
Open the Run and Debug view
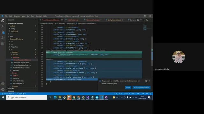coord(3,38)
